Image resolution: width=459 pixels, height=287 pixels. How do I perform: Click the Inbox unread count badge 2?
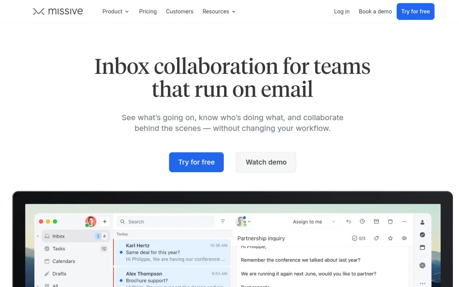pyautogui.click(x=98, y=236)
